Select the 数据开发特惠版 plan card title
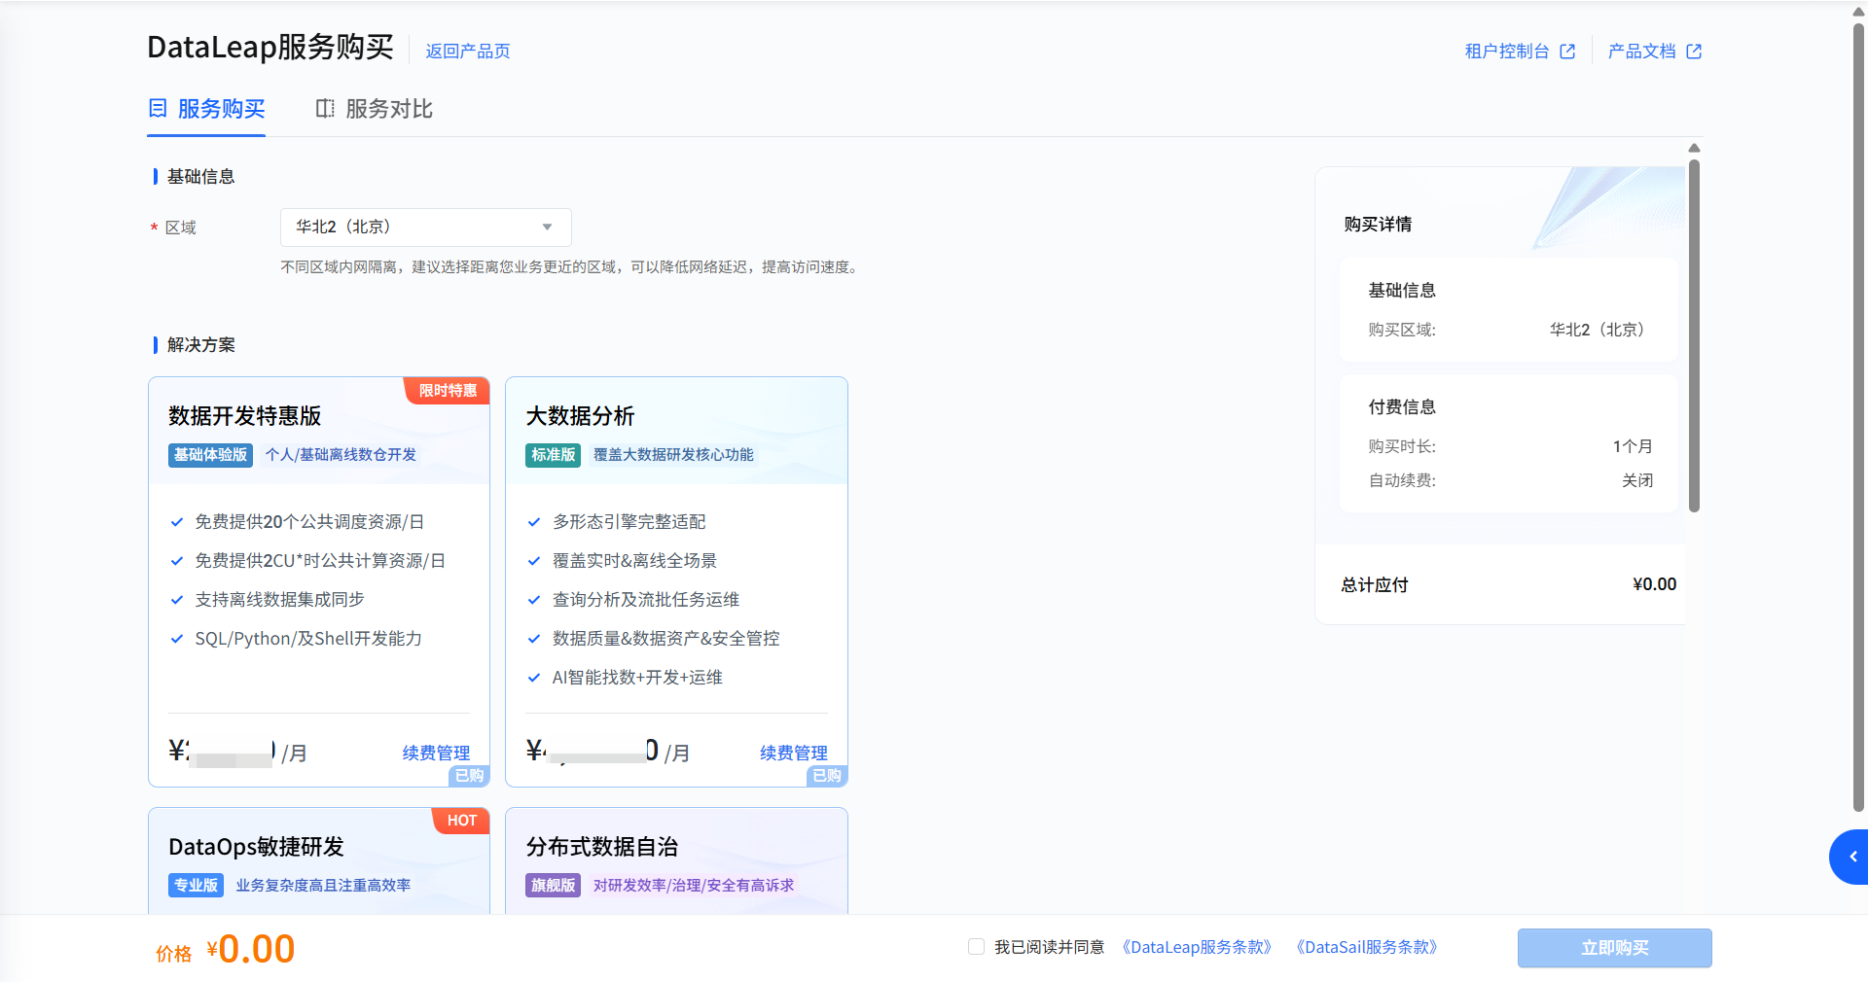 point(245,416)
